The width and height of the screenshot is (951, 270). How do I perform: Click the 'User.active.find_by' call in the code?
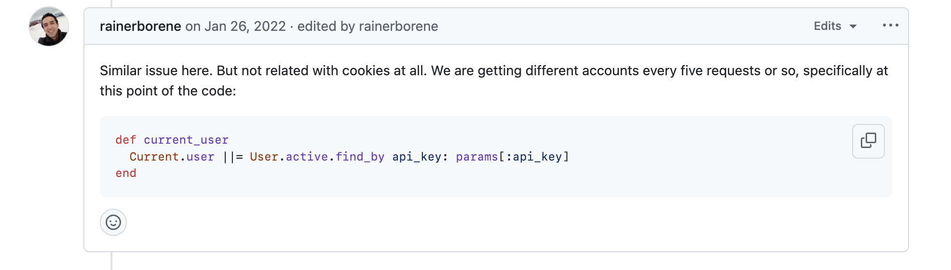click(317, 157)
